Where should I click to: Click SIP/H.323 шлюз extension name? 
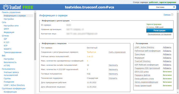click(142, 72)
